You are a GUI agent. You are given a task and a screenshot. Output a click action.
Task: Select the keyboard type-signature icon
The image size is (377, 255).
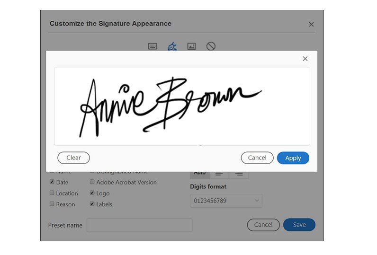pos(153,46)
